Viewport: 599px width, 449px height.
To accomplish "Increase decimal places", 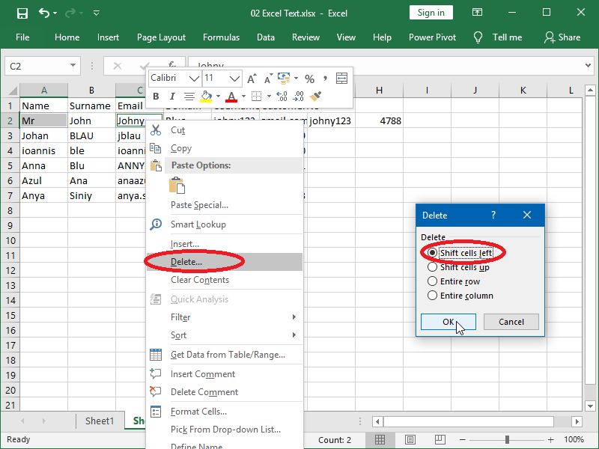I will [x=280, y=96].
